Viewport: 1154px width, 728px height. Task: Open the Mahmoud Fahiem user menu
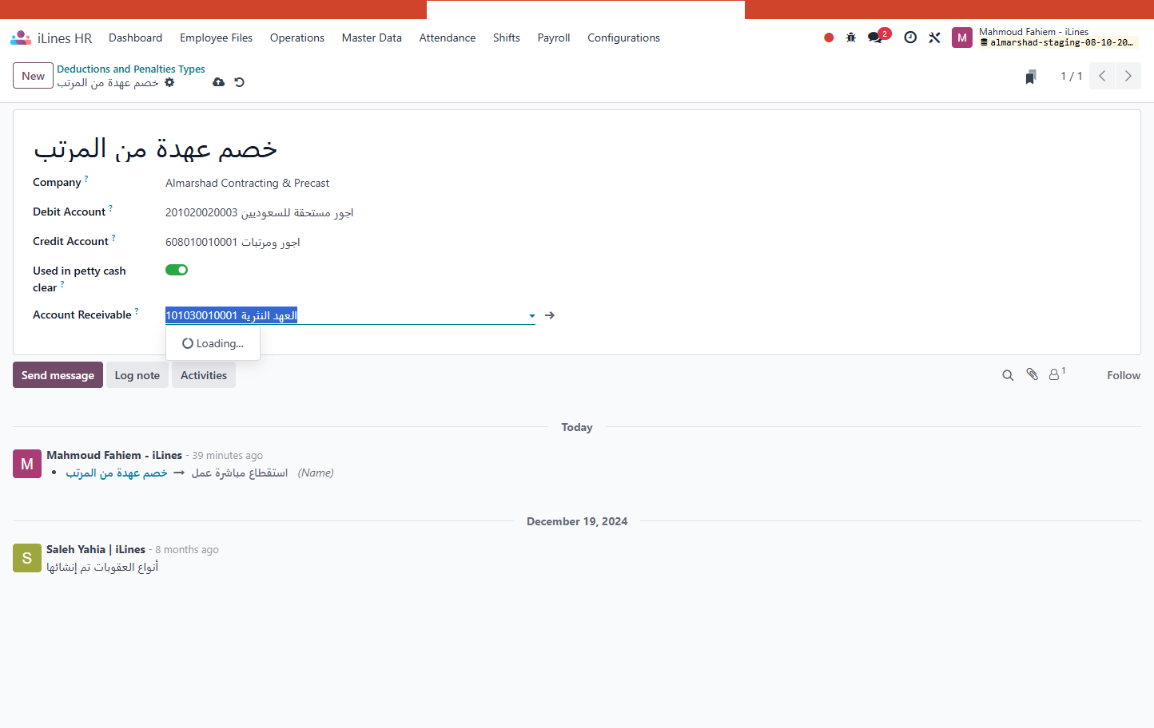coord(1045,38)
